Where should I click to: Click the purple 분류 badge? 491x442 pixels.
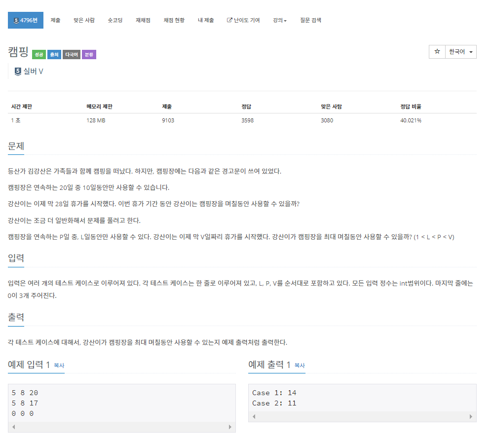click(x=89, y=54)
